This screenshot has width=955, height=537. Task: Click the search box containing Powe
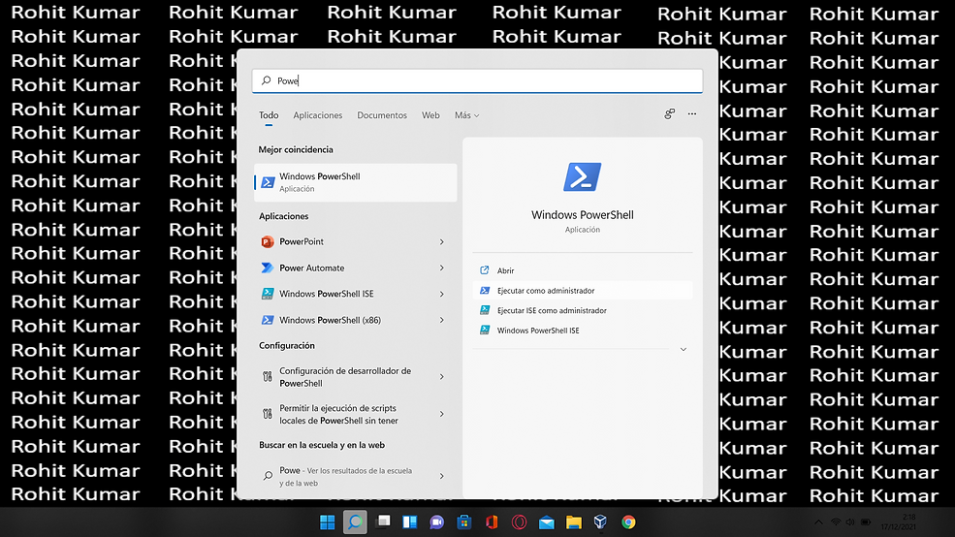[x=477, y=81]
